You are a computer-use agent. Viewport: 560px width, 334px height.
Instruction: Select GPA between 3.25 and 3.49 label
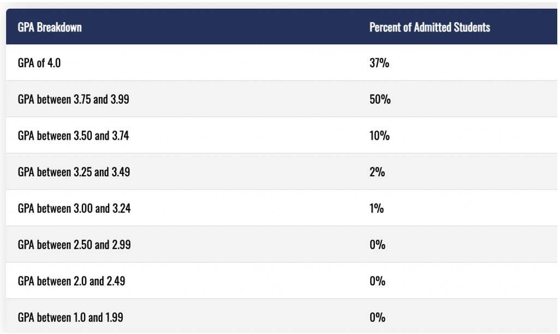point(74,172)
